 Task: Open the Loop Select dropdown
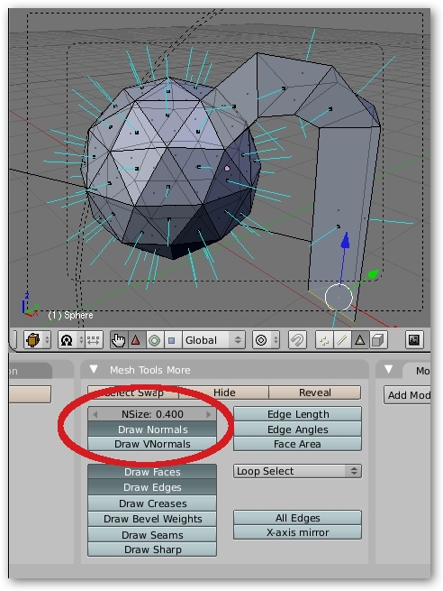click(297, 471)
